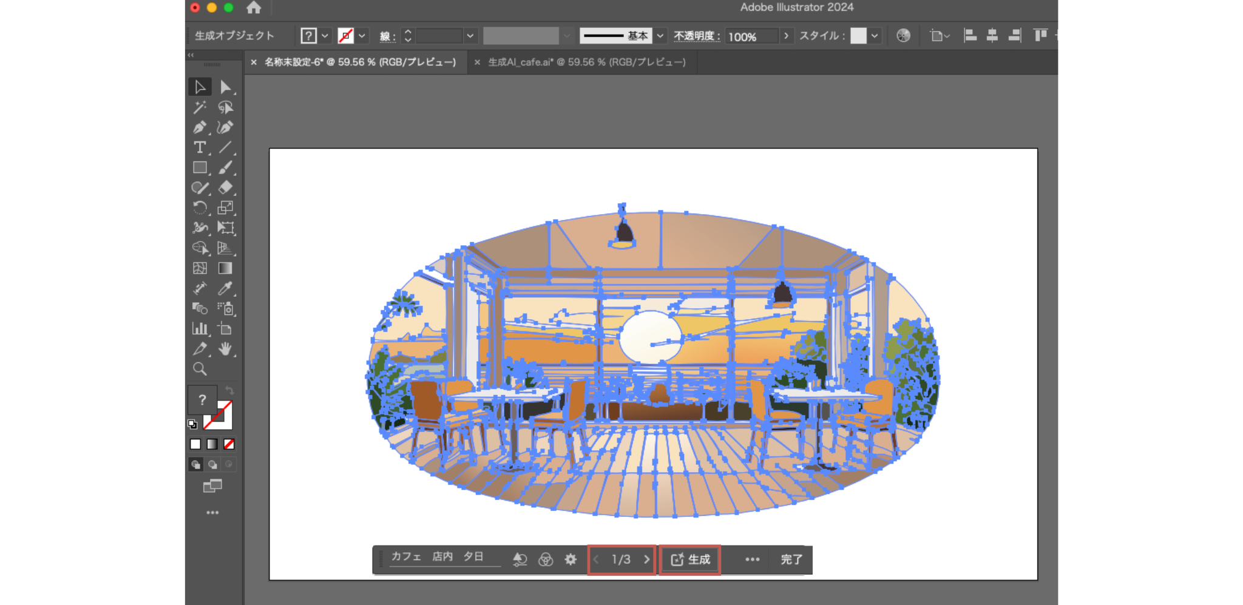Select the Hand tool
1243x605 pixels.
[226, 349]
